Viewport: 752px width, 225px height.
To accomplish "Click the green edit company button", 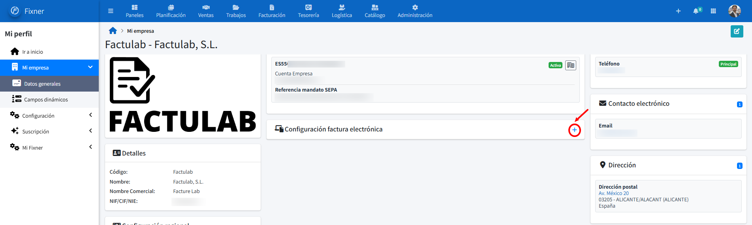I will (x=737, y=31).
